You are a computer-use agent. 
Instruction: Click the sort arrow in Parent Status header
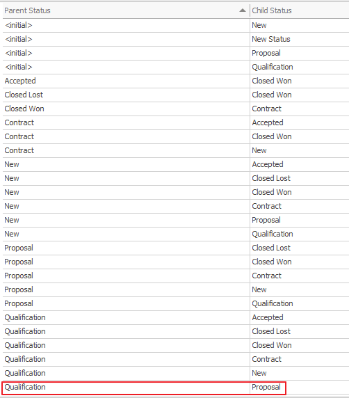tap(243, 10)
